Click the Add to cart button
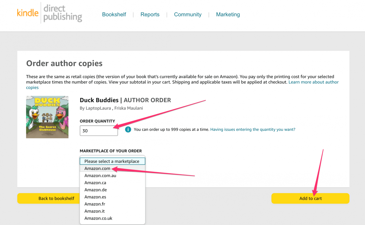The height and width of the screenshot is (225, 365). point(310,199)
